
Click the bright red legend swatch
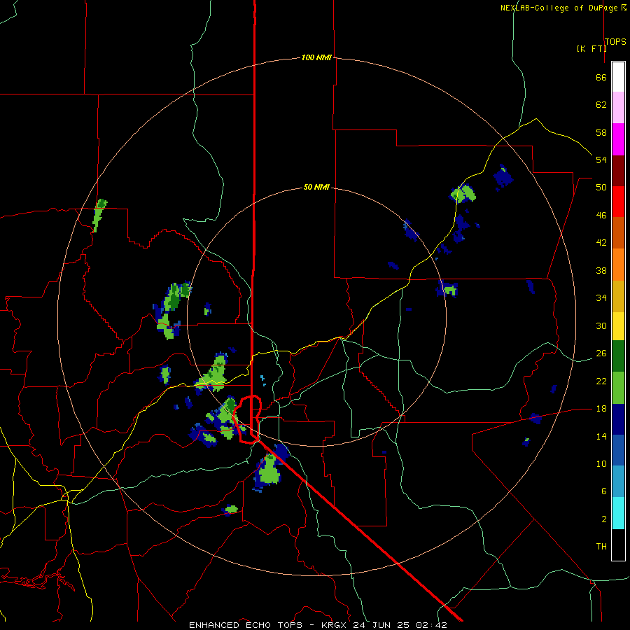618,202
